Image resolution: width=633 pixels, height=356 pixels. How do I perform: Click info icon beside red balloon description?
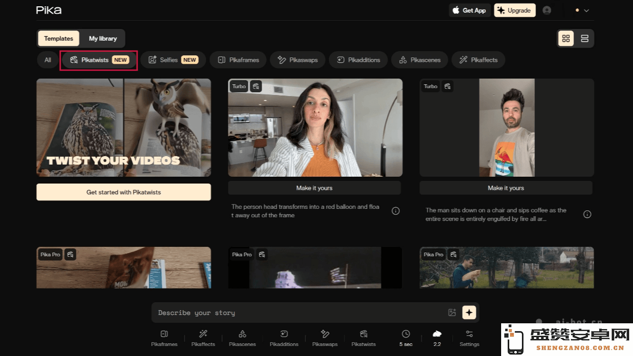[396, 211]
